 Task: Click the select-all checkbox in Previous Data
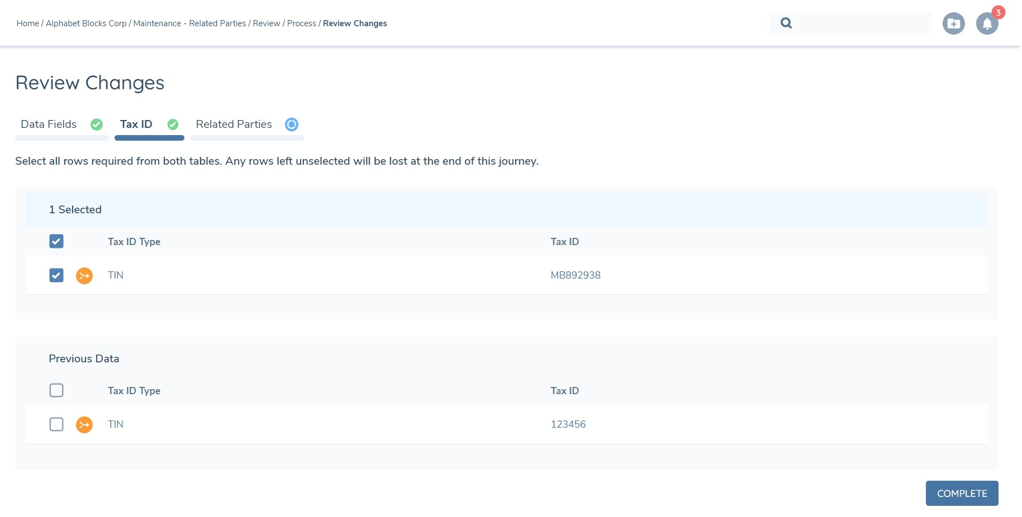click(56, 390)
